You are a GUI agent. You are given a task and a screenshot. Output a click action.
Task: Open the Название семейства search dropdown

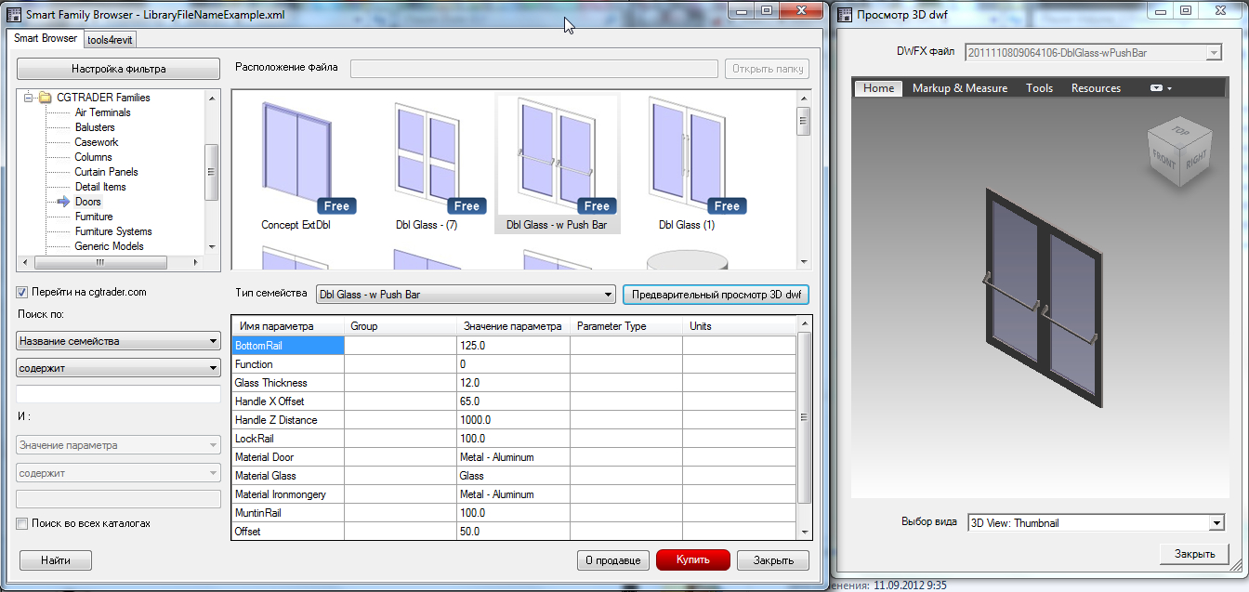pyautogui.click(x=118, y=341)
